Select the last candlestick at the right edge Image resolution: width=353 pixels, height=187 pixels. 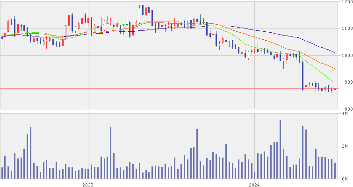tap(335, 89)
